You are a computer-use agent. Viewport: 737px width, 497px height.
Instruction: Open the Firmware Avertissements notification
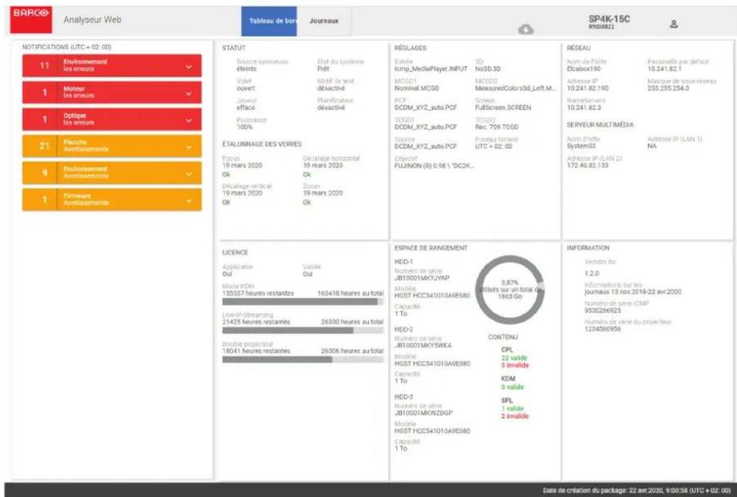[112, 199]
